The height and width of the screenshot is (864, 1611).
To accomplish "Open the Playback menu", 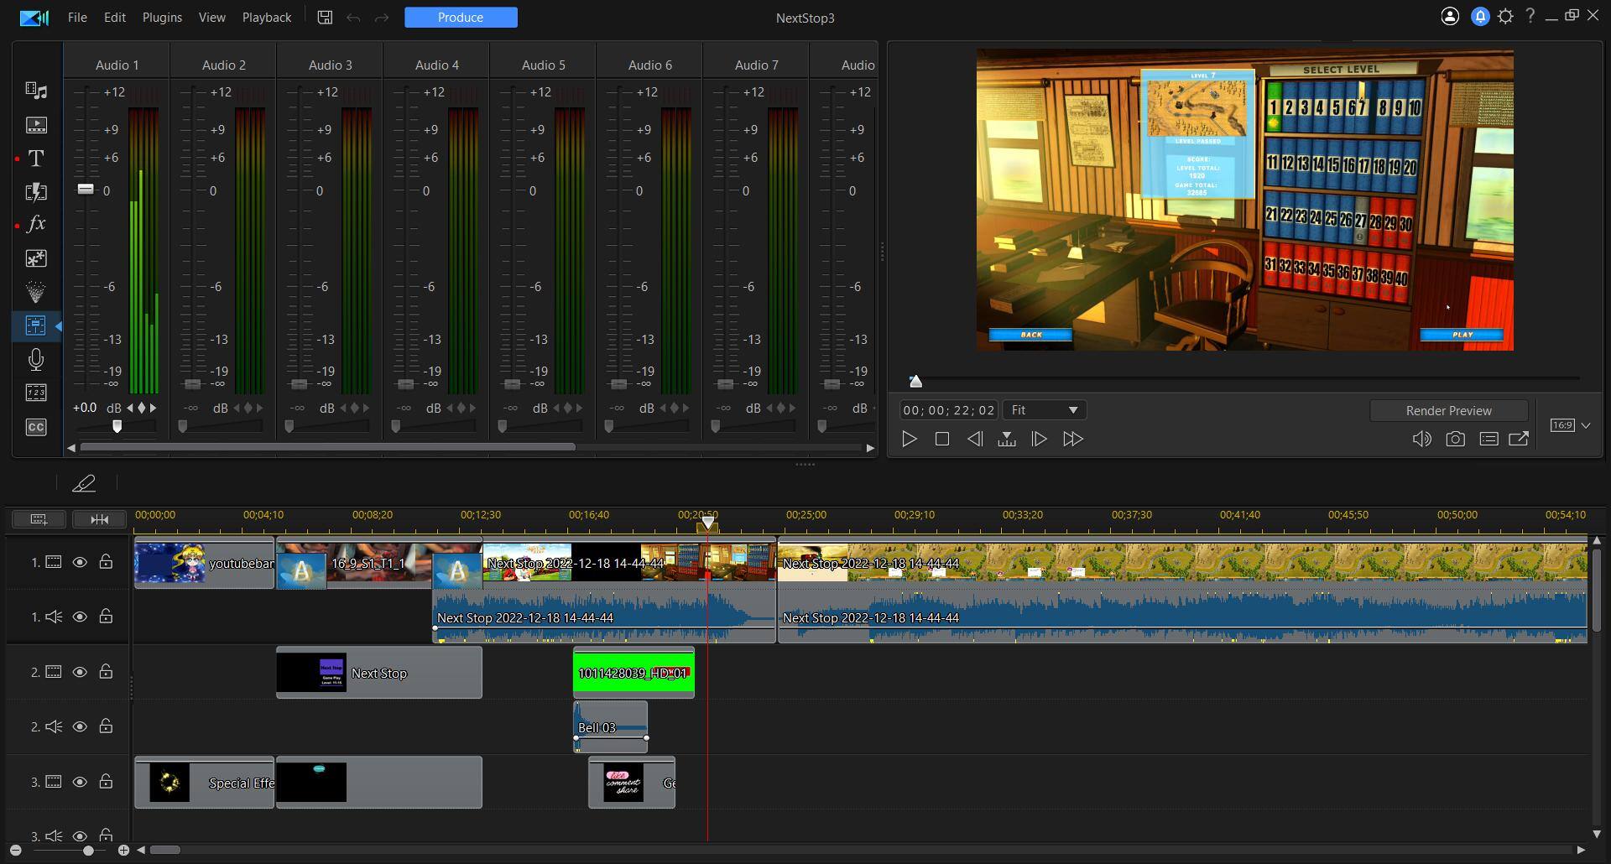I will (x=266, y=18).
